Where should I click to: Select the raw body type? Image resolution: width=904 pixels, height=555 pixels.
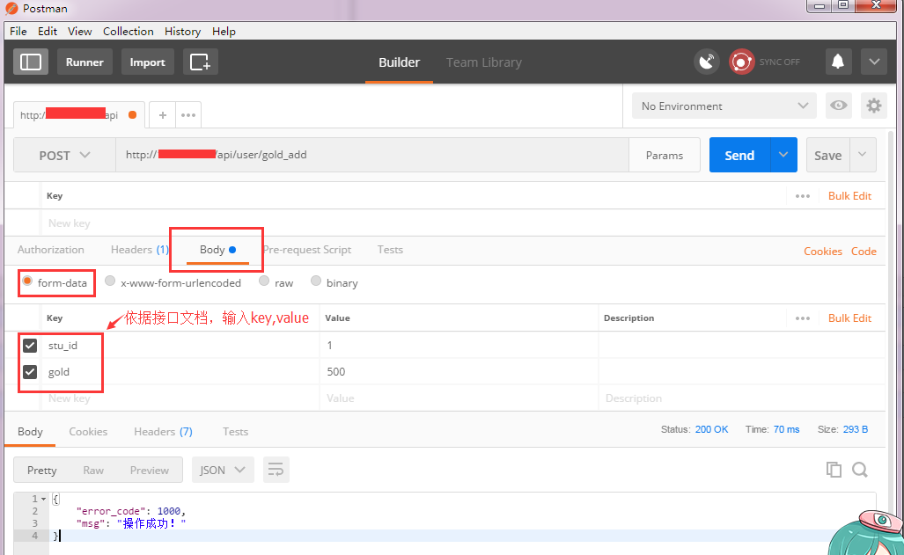pyautogui.click(x=264, y=281)
